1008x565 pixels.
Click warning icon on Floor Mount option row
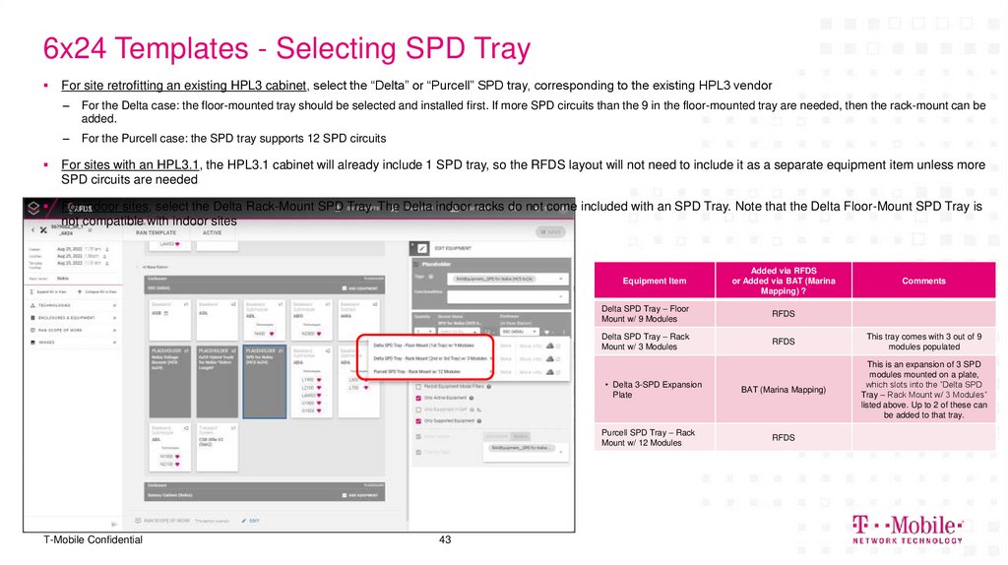pyautogui.click(x=549, y=345)
